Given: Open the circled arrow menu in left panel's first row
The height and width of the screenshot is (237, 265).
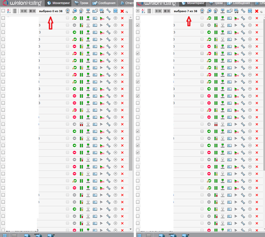Looking at the screenshot, I should pos(115,18).
